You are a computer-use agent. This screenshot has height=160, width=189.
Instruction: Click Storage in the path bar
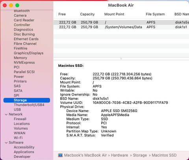click(x=140, y=155)
